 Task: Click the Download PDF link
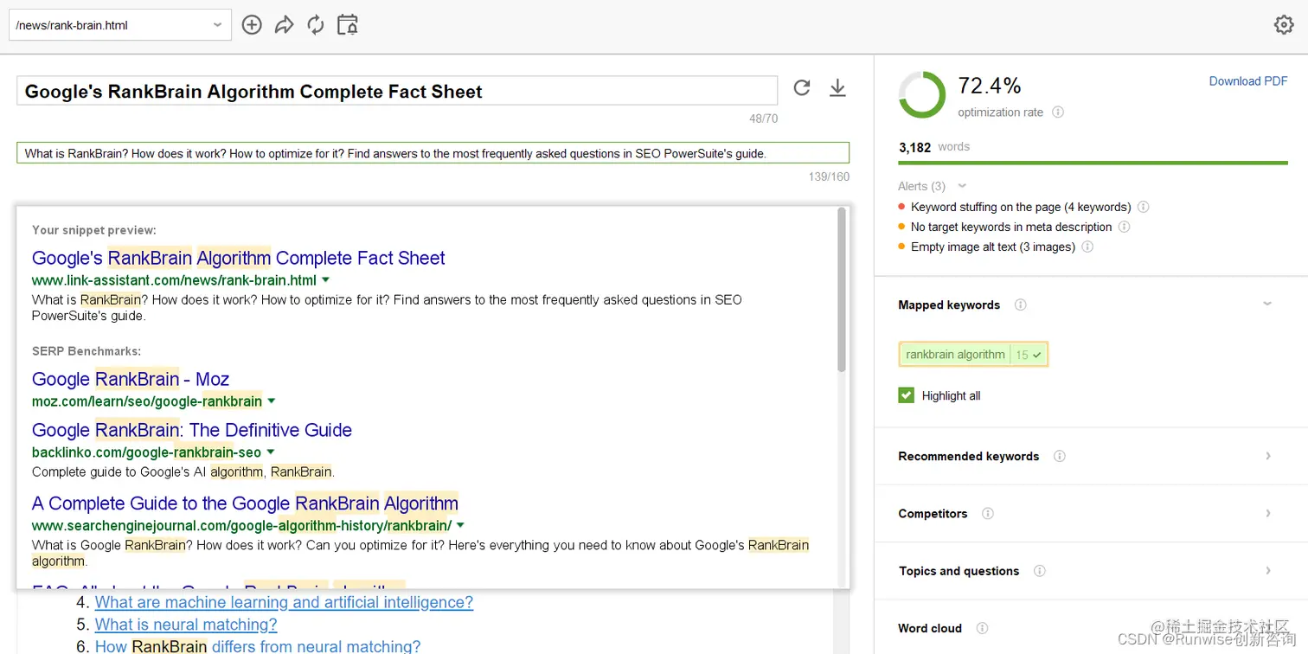click(1248, 81)
